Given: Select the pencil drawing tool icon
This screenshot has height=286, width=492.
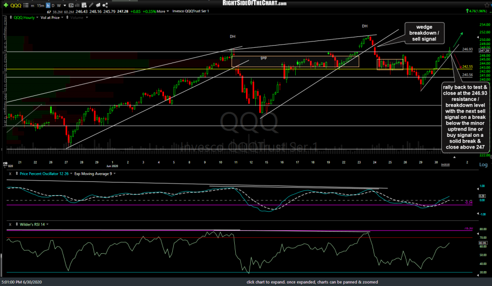Looking at the screenshot, I should 91,5.
